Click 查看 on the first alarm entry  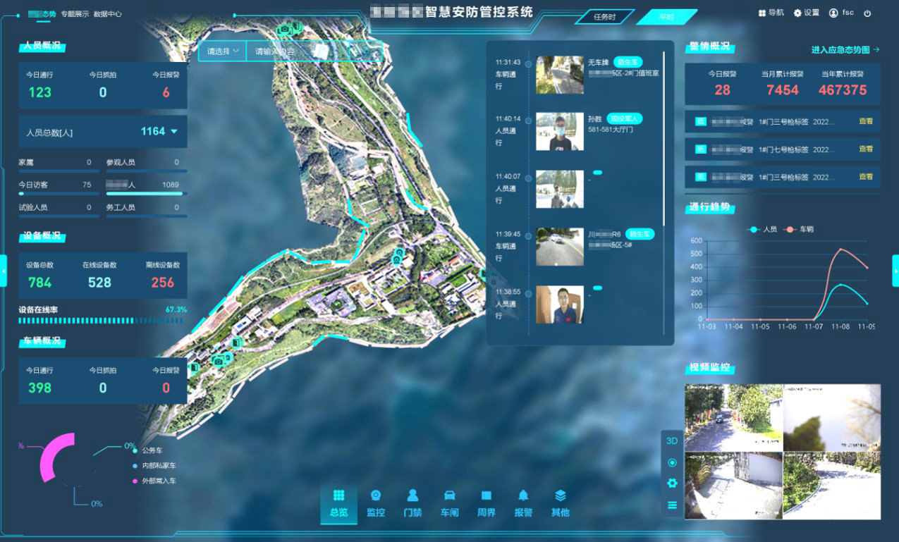click(865, 121)
